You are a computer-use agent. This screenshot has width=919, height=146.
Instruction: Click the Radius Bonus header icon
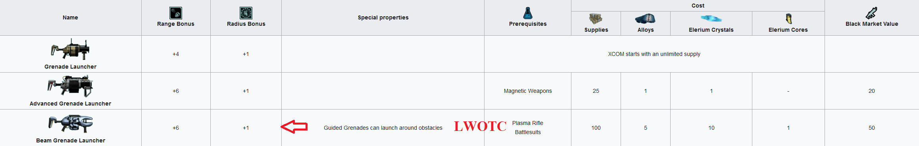coord(246,13)
